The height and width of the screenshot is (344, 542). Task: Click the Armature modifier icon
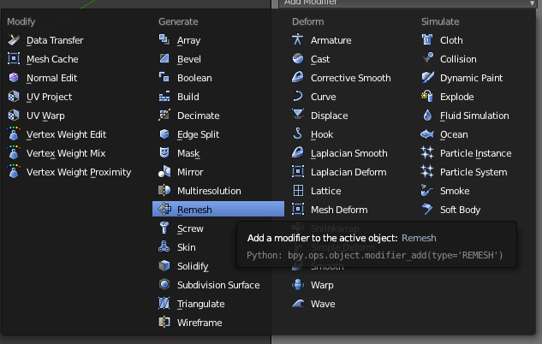298,40
